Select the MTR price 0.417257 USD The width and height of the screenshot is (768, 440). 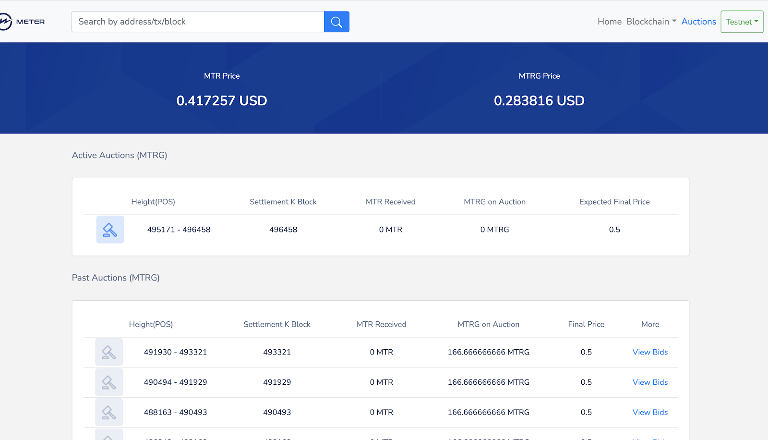[x=222, y=100]
